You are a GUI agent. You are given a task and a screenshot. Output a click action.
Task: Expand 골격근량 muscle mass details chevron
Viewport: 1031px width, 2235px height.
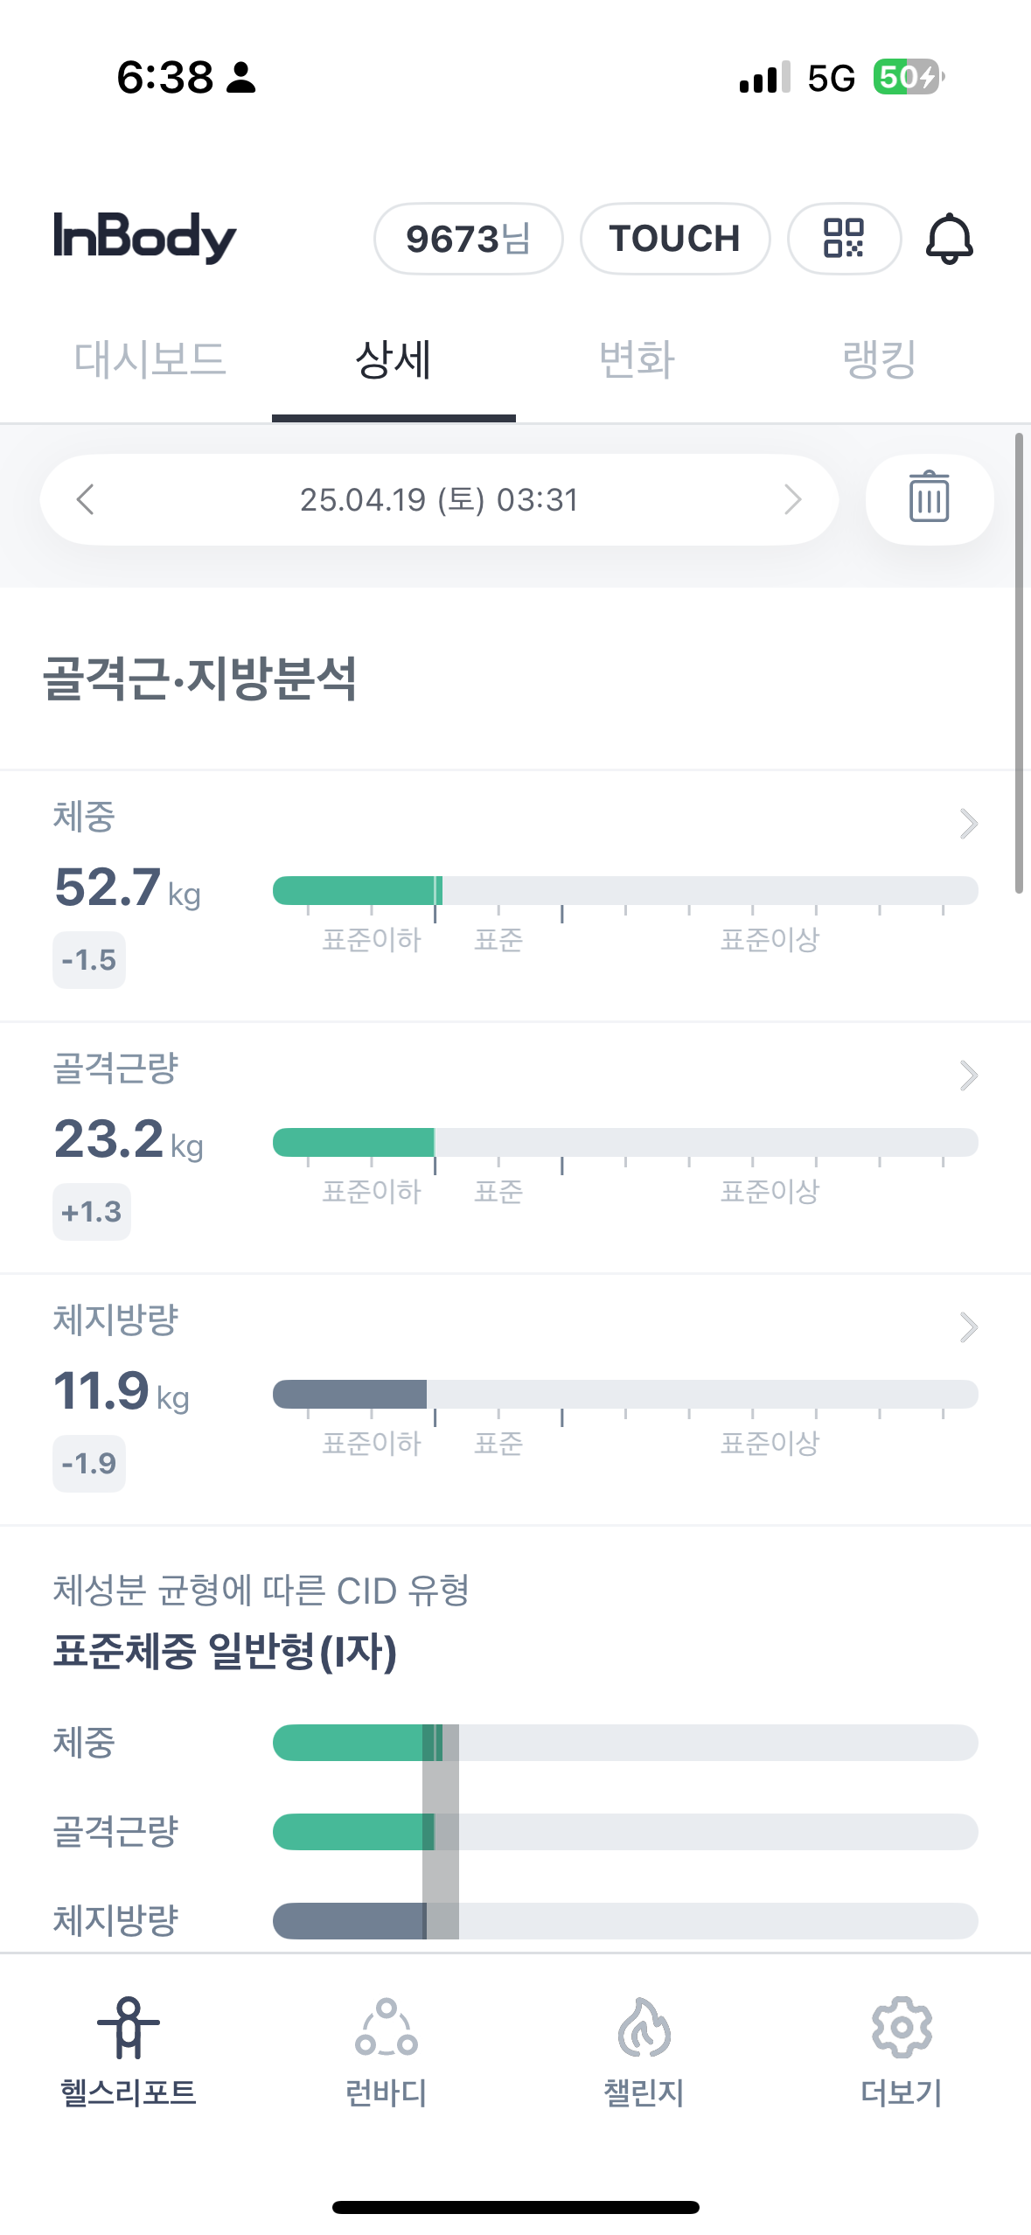pyautogui.click(x=968, y=1075)
